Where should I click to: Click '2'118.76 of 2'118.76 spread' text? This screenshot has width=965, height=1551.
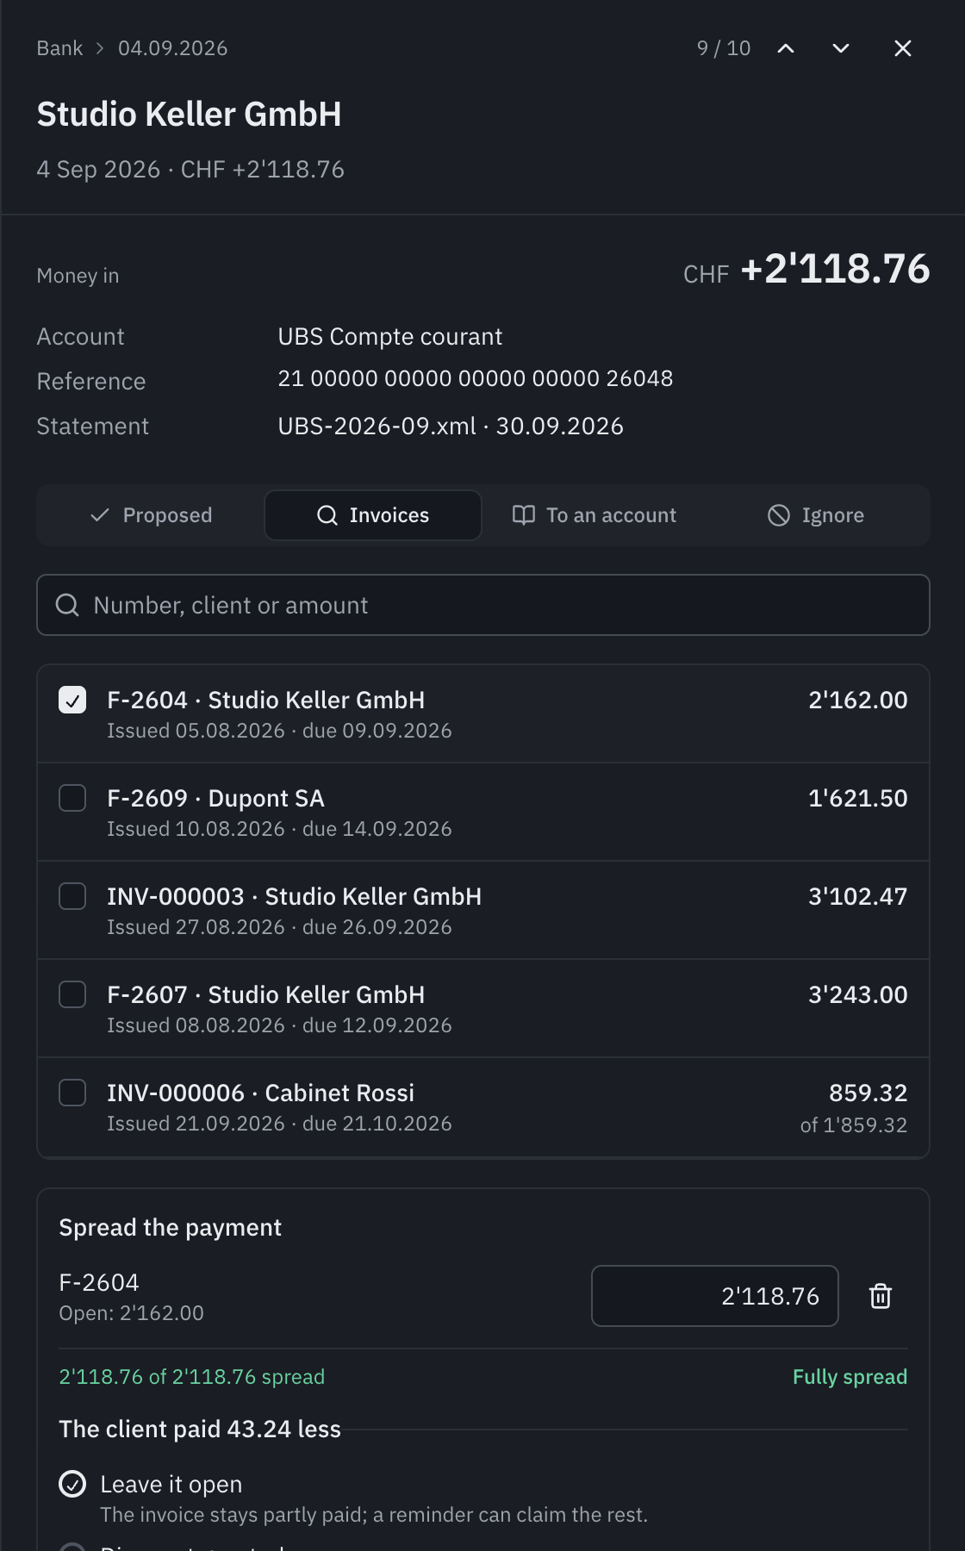point(191,1377)
